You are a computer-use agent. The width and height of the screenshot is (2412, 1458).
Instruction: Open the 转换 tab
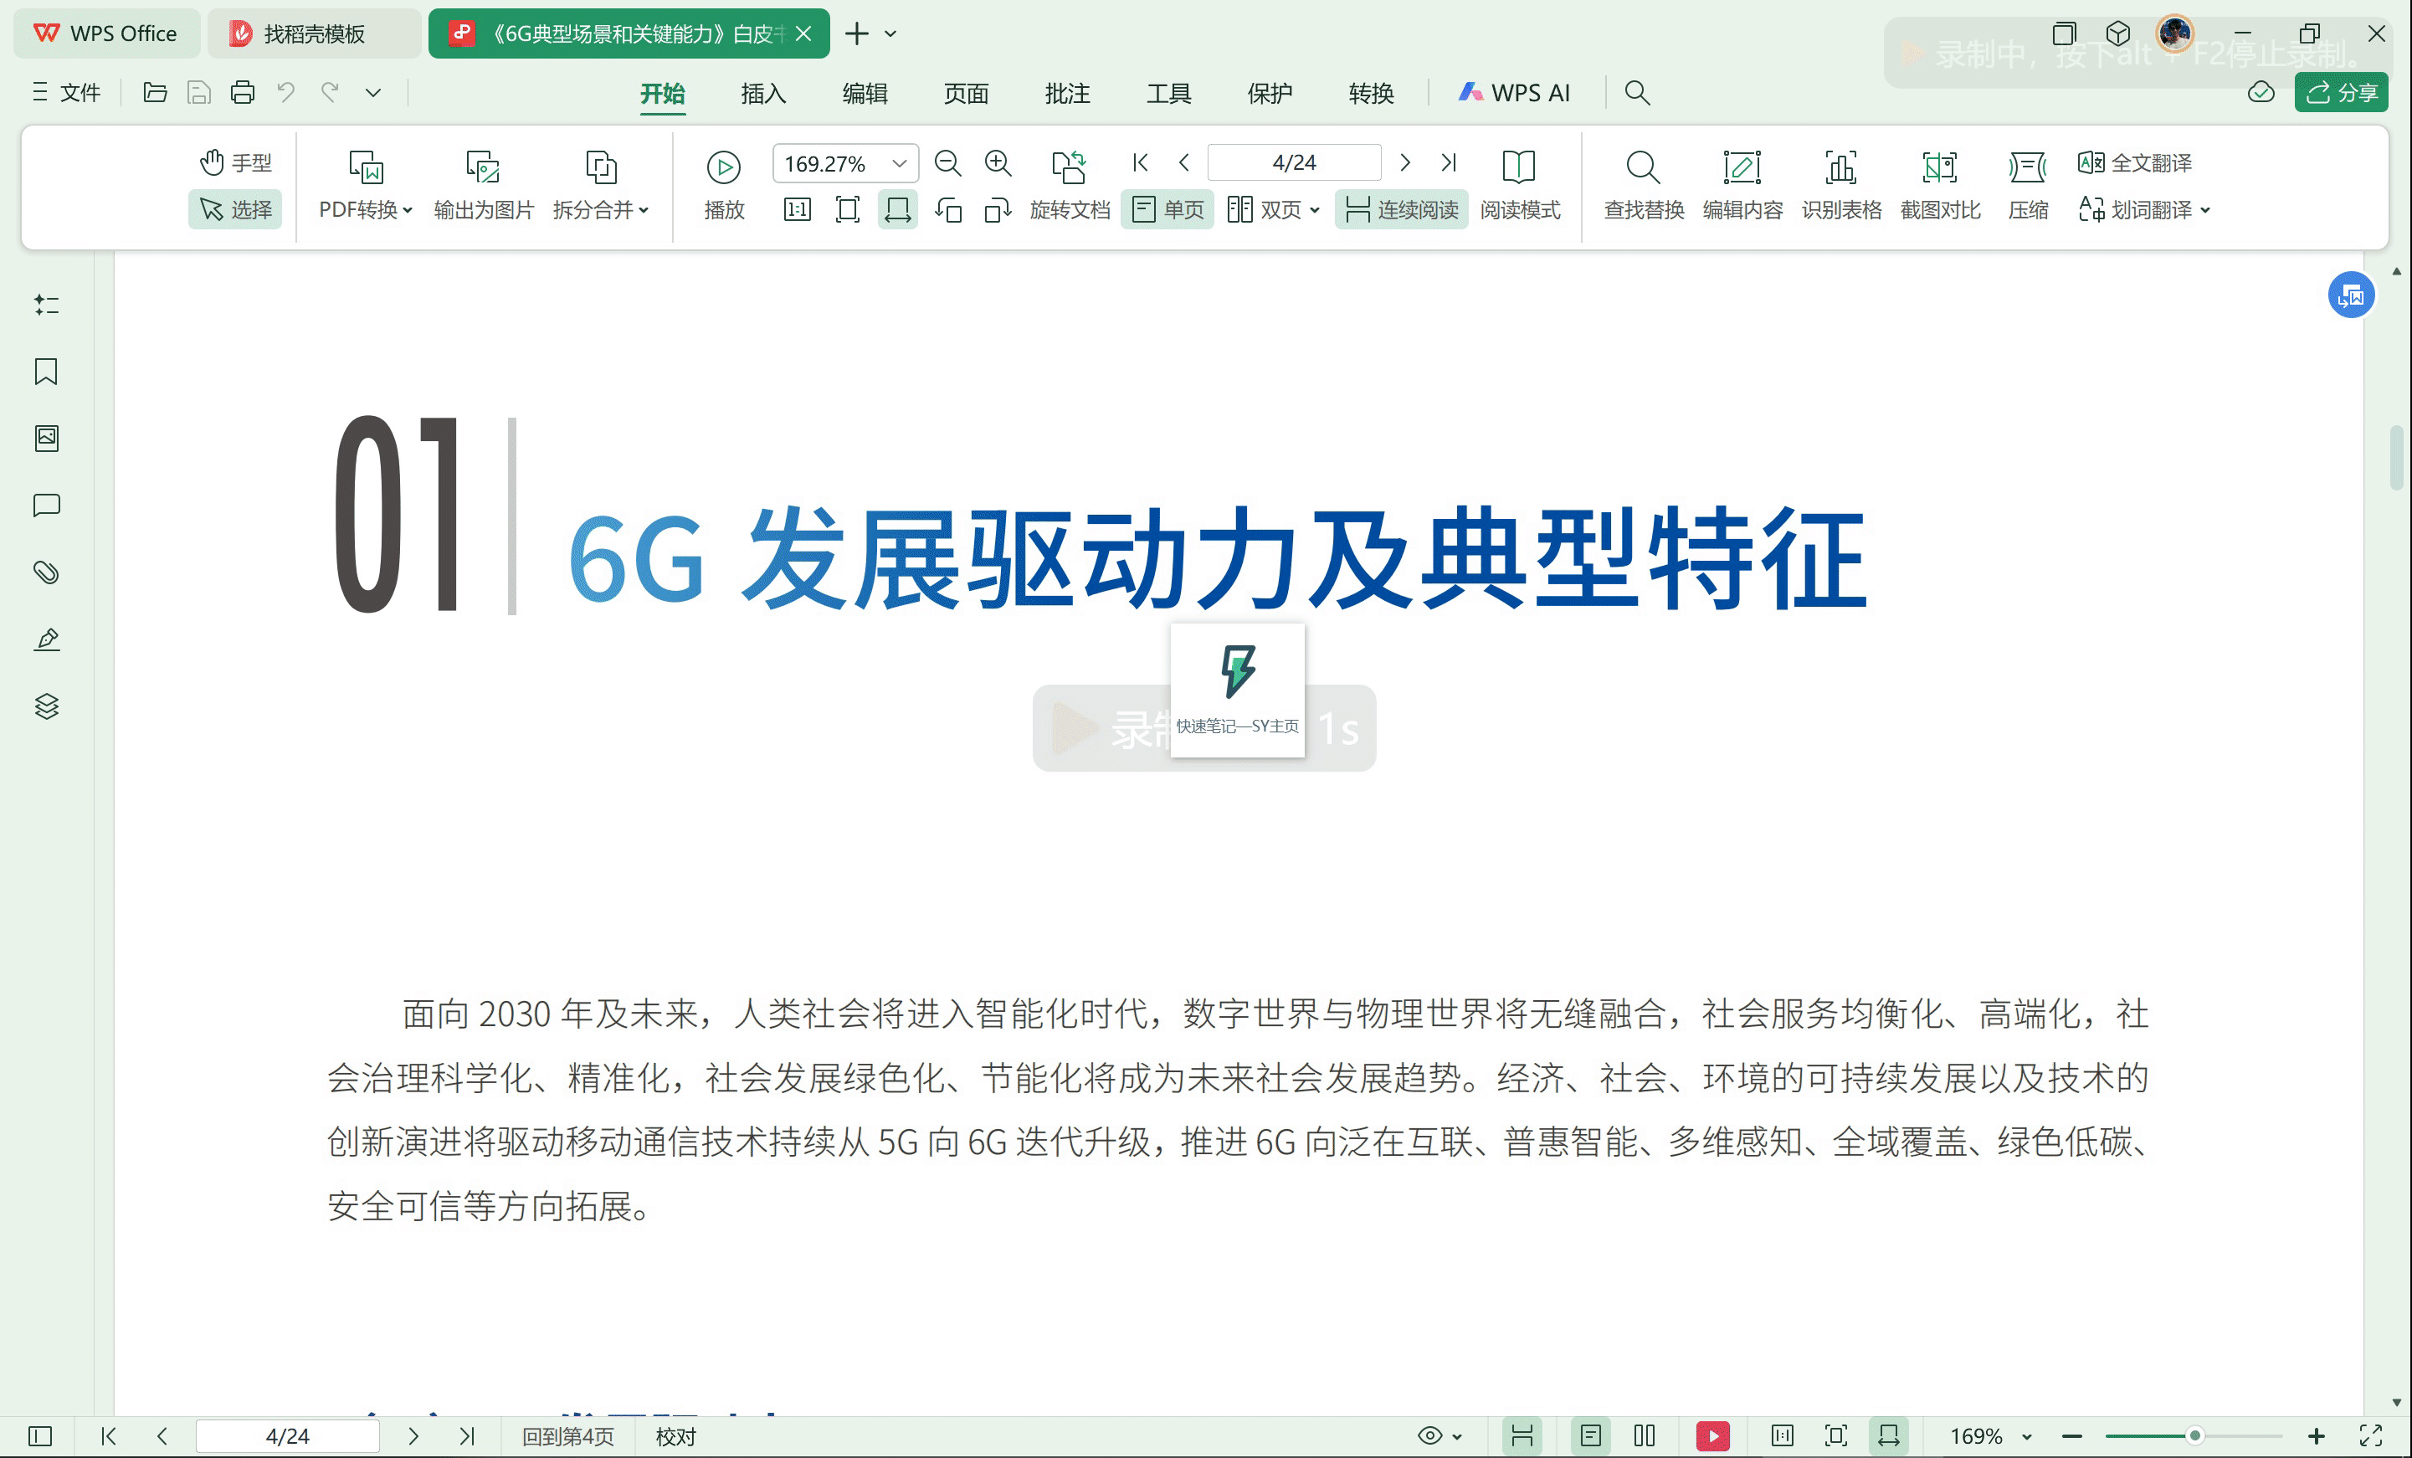[1372, 93]
